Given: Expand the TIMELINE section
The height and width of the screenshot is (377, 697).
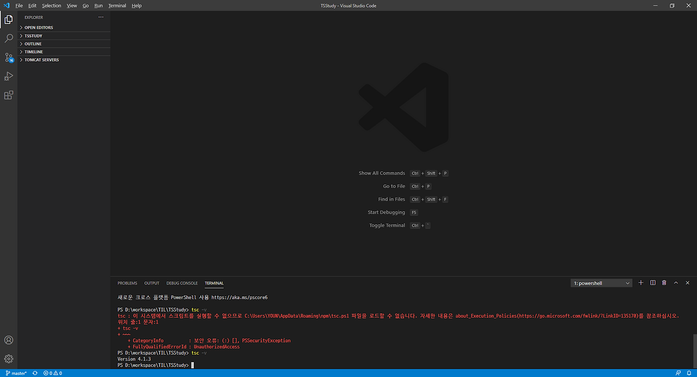Looking at the screenshot, I should tap(34, 51).
